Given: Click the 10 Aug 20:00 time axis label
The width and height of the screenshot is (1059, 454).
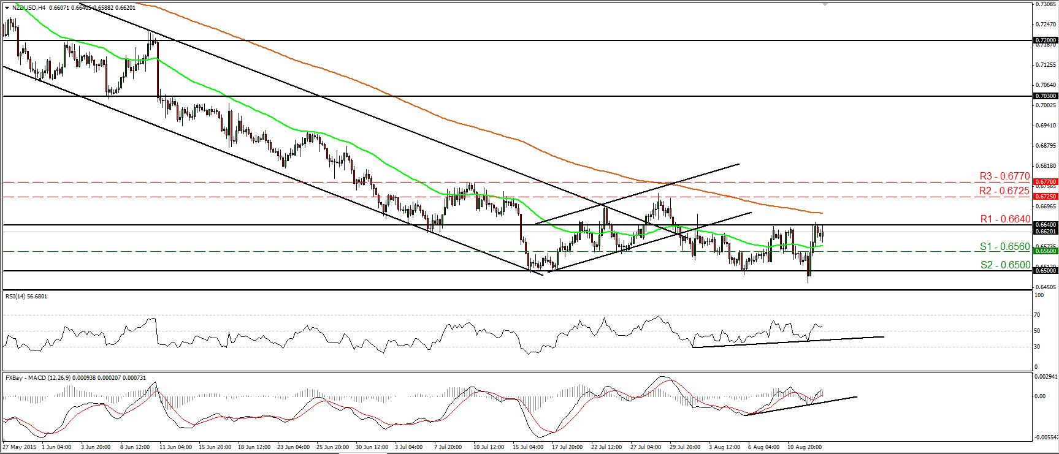Looking at the screenshot, I should 805,447.
